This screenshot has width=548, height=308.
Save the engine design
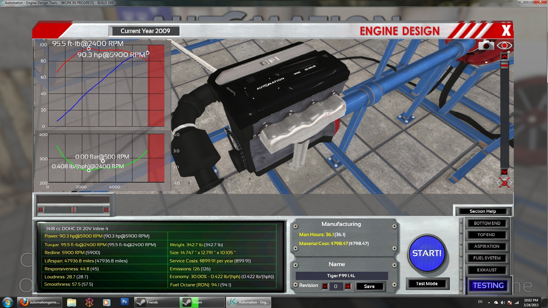point(369,286)
